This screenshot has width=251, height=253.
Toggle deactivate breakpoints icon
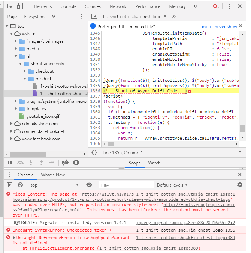pyautogui.click(x=65, y=163)
